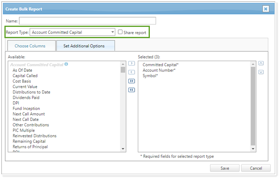Select Capital Called in Available list
Viewport: 280px width, 179px height.
click(x=25, y=76)
